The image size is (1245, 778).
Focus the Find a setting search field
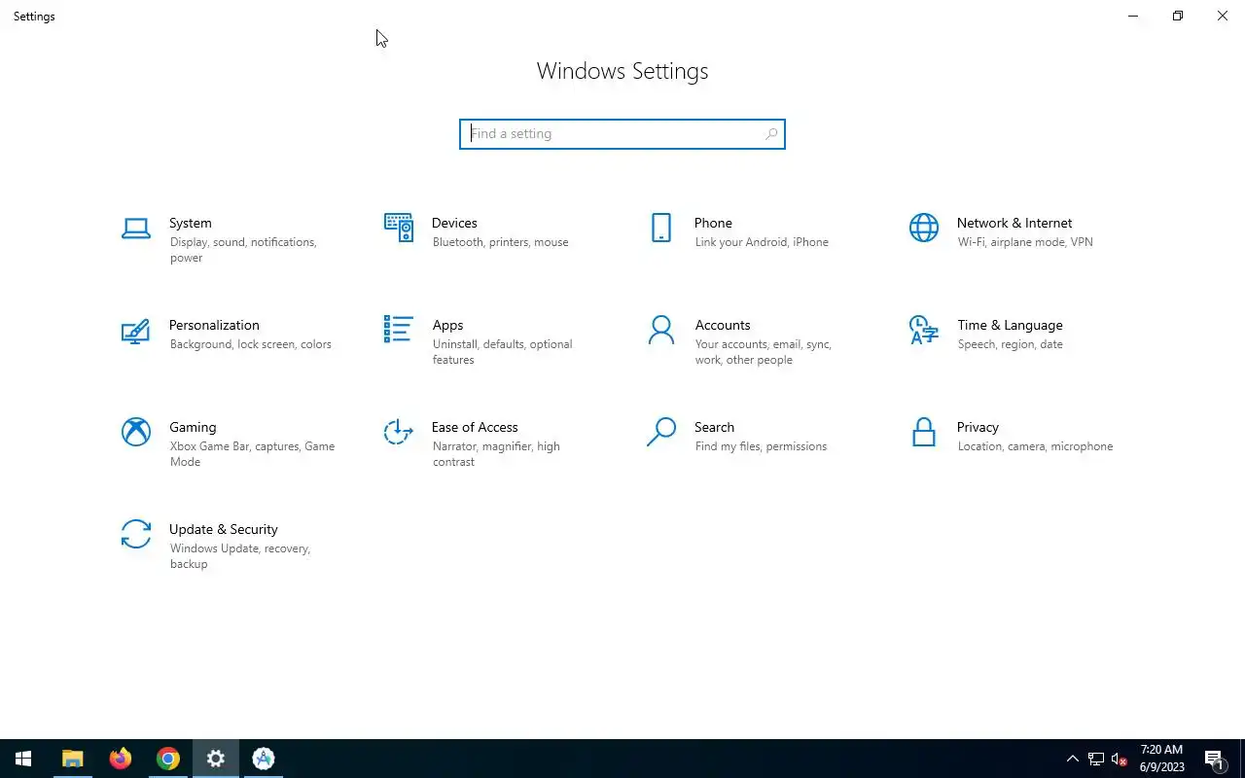click(x=622, y=134)
